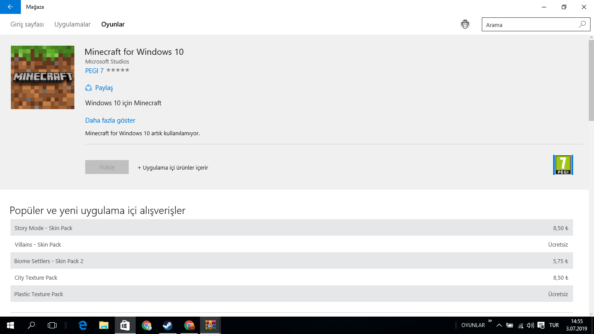The width and height of the screenshot is (594, 334).
Task: Click the greyed Yükle button
Action: [107, 167]
